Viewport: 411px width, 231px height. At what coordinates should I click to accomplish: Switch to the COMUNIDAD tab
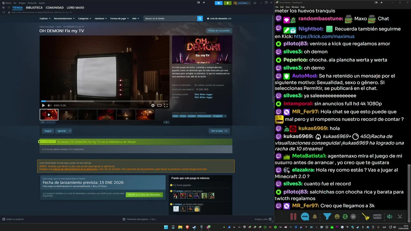coord(55,8)
